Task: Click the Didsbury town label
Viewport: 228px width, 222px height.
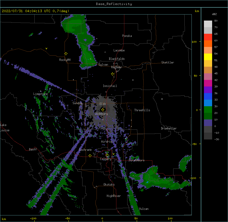Action: (x=102, y=114)
